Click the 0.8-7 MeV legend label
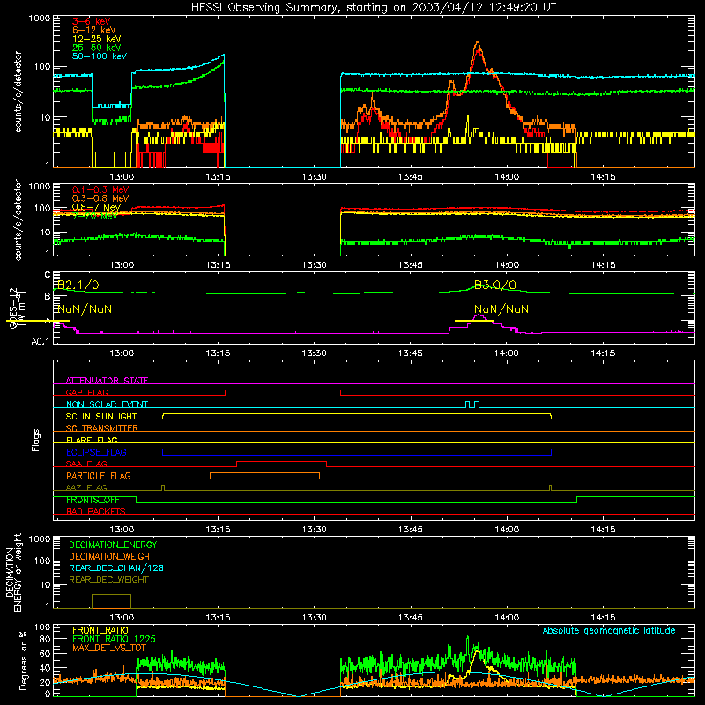This screenshot has width=705, height=705. pyautogui.click(x=97, y=207)
